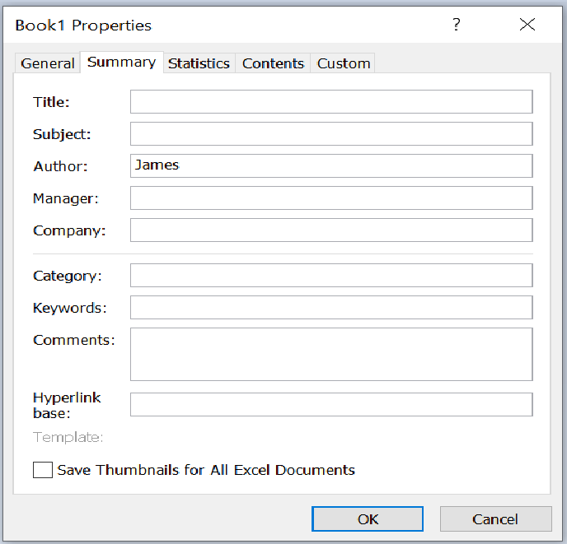Click the Manager input field

coord(331,198)
